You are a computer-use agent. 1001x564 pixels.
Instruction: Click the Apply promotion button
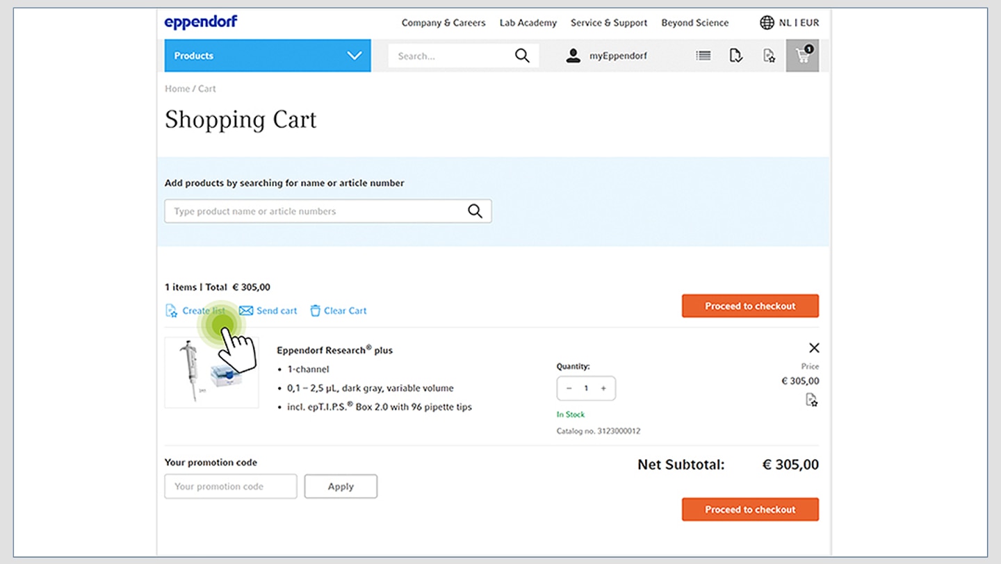[x=341, y=486]
